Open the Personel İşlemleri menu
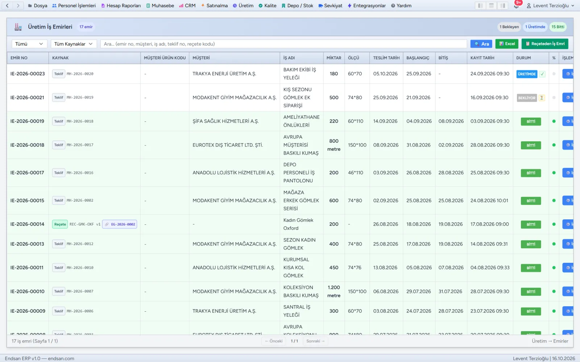The image size is (580, 362). pyautogui.click(x=74, y=5)
